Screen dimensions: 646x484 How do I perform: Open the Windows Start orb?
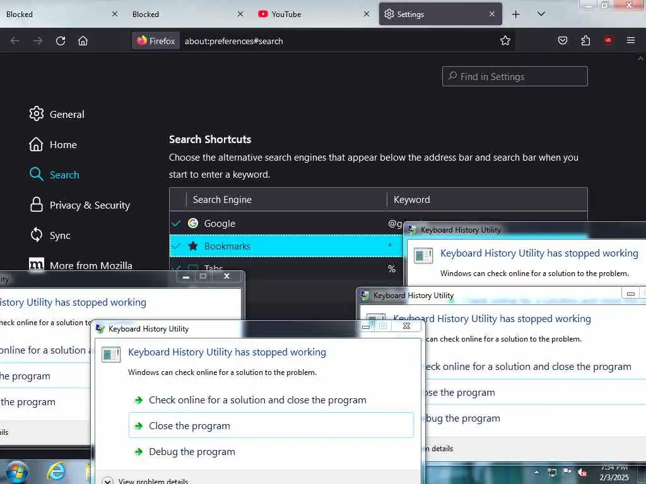[x=16, y=472]
